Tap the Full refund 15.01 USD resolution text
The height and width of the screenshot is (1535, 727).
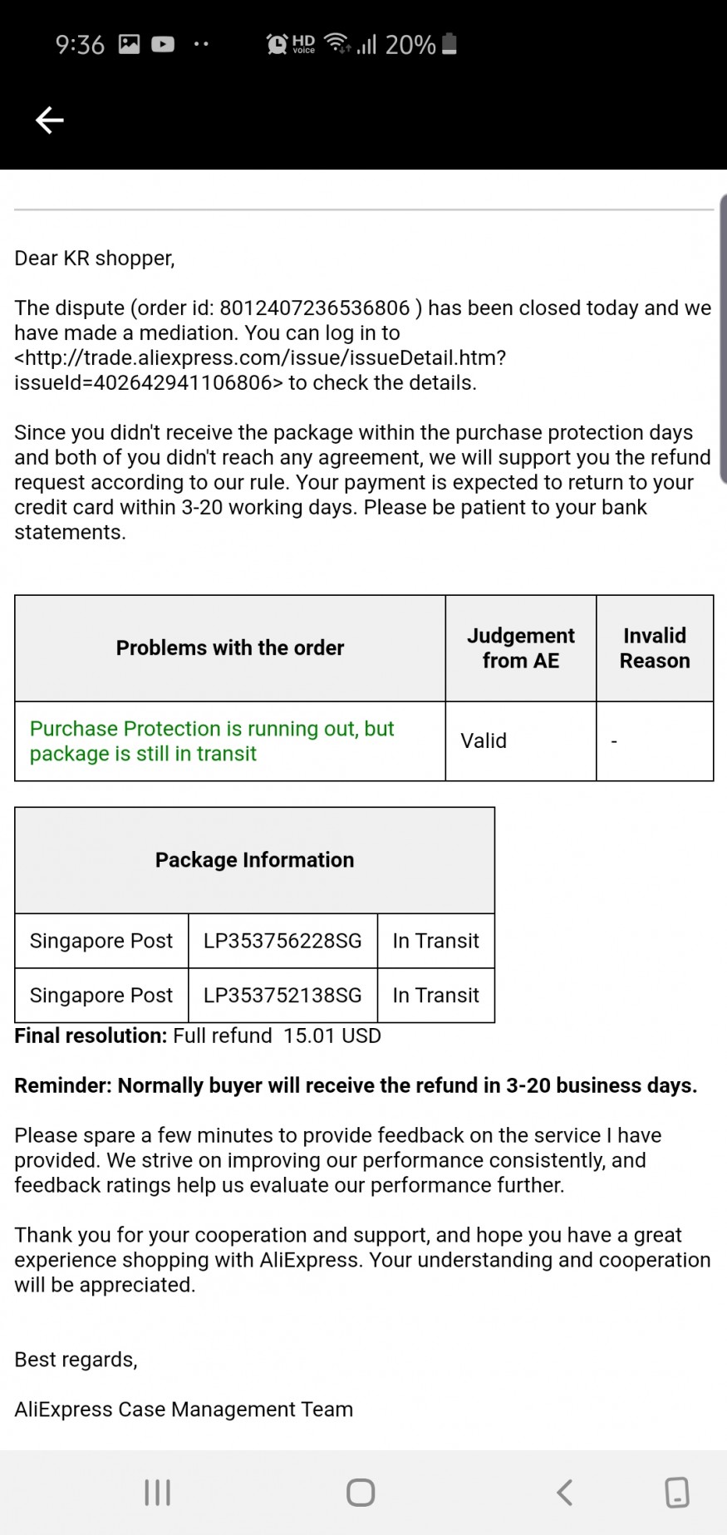pos(277,1036)
